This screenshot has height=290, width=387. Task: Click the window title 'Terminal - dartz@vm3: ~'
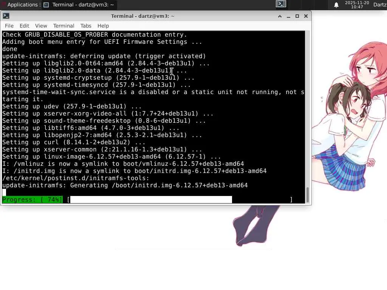(x=142, y=16)
